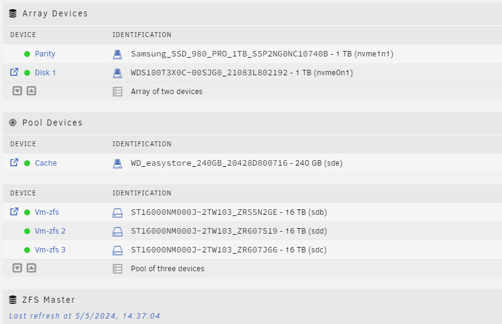
Task: Click the DEVICE column header under Array Devices
Action: [x=23, y=35]
